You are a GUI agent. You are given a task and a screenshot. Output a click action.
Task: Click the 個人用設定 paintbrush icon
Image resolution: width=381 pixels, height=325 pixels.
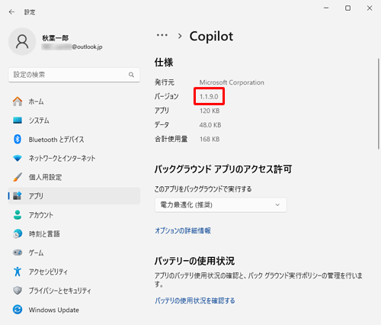pyautogui.click(x=18, y=177)
